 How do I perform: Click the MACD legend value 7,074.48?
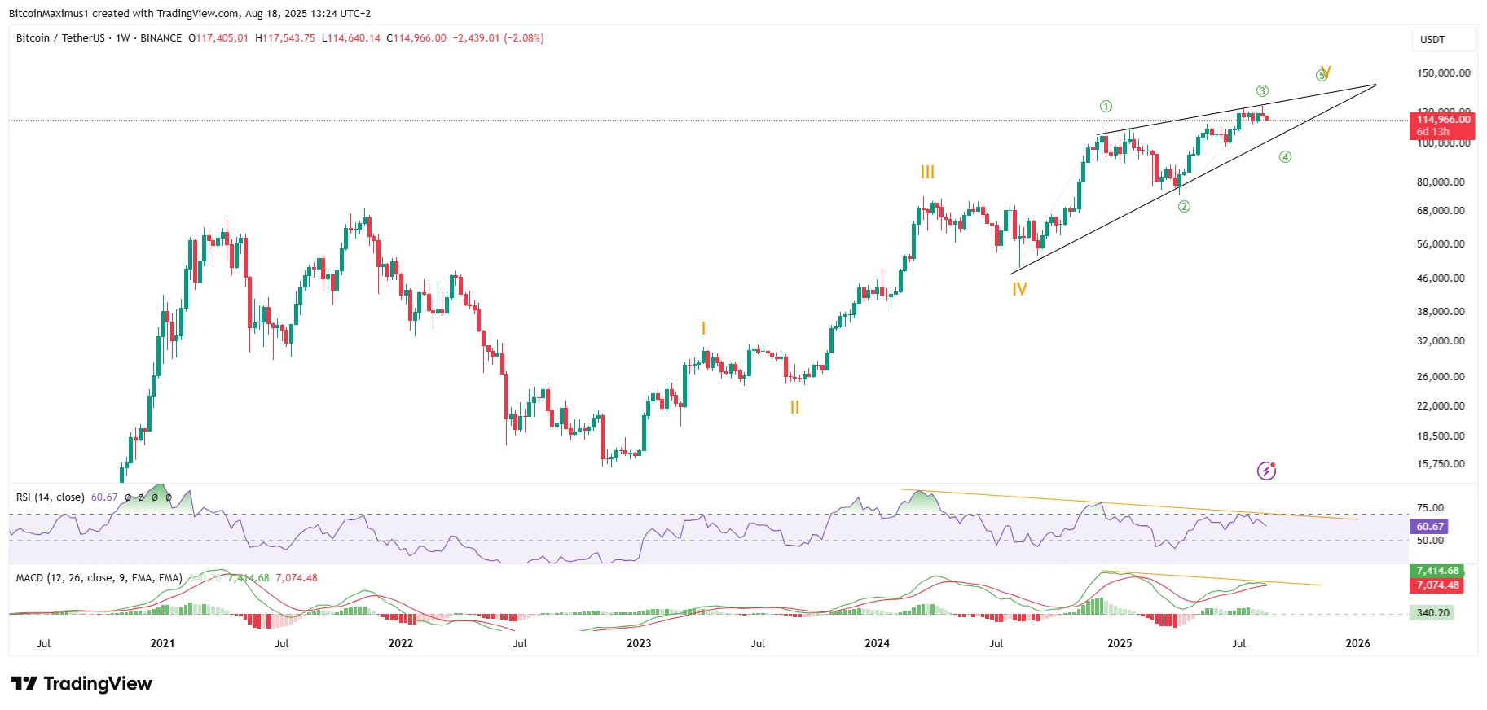pyautogui.click(x=297, y=578)
